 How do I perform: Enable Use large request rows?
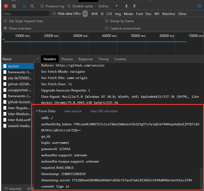pyautogui.click(x=5, y=21)
